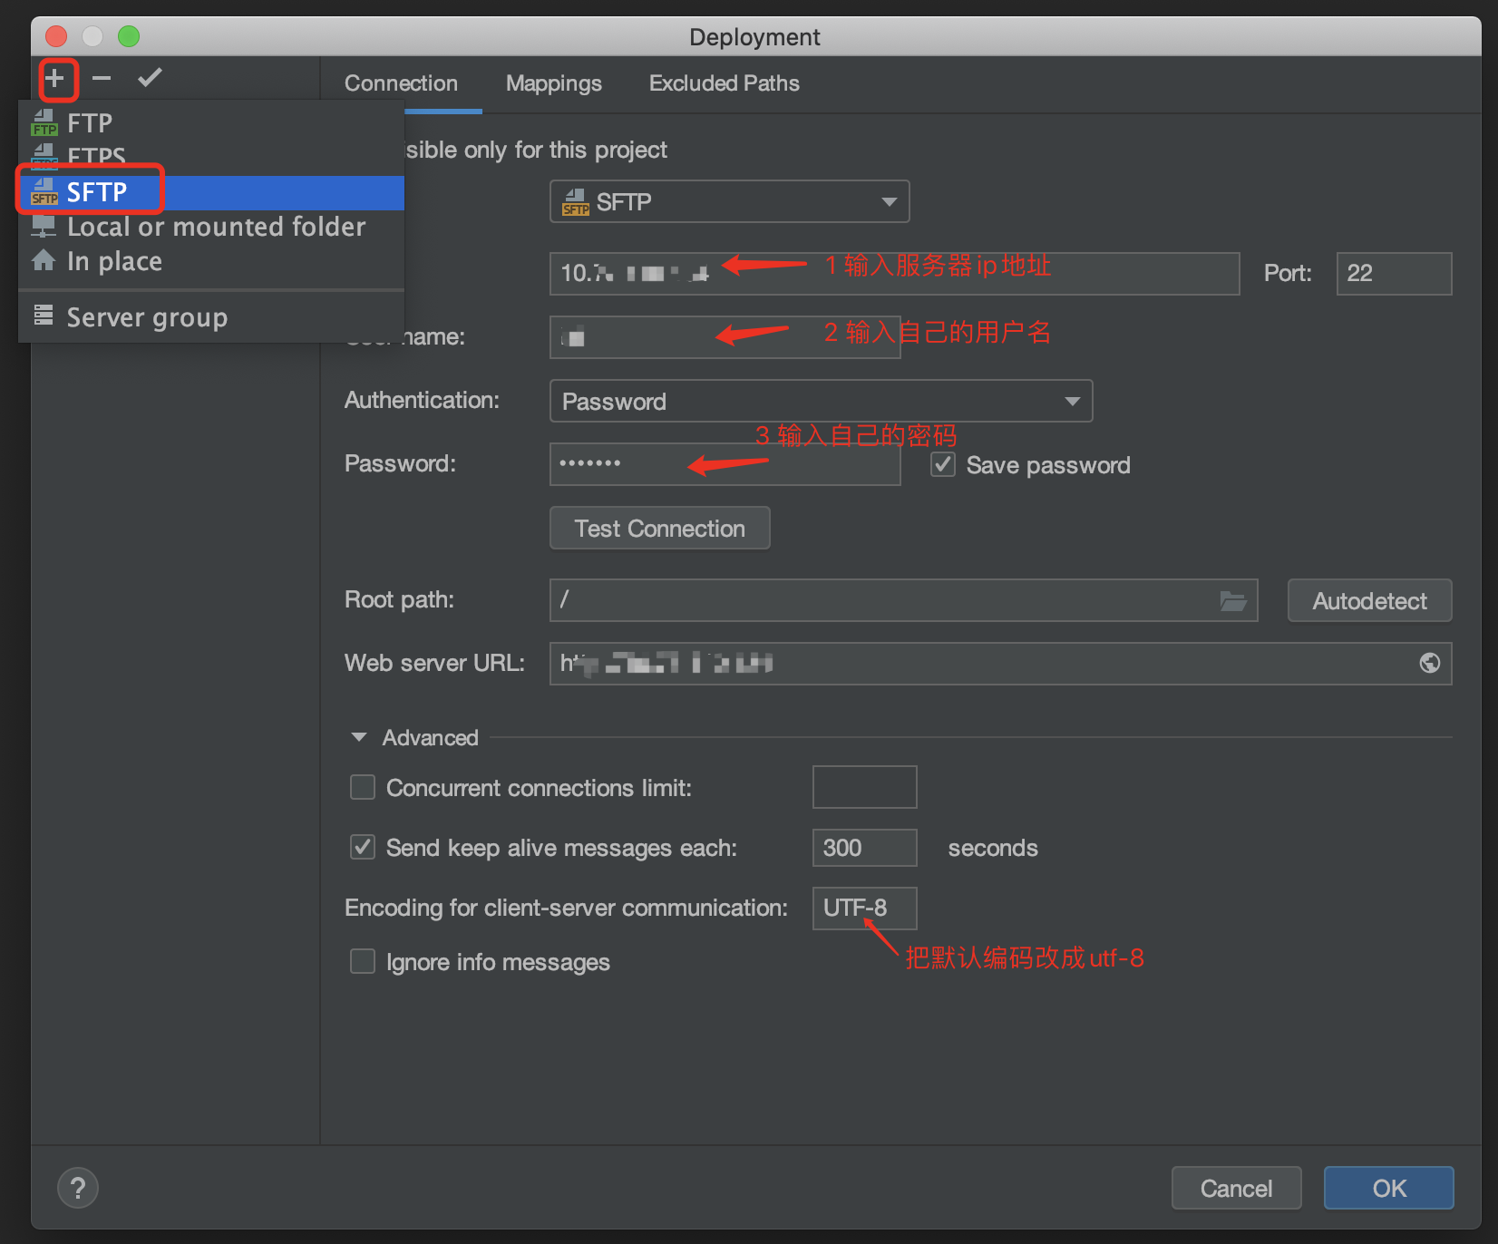Remove selected server with the minus icon
Image resolution: width=1498 pixels, height=1244 pixels.
pos(102,78)
